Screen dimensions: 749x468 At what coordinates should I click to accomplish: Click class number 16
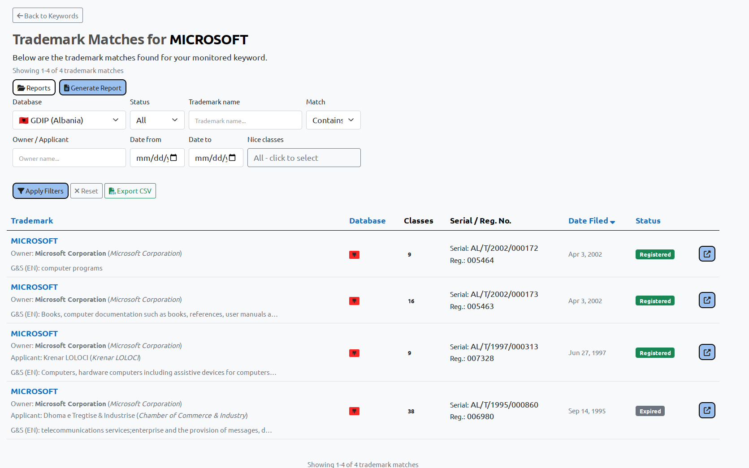click(x=411, y=301)
